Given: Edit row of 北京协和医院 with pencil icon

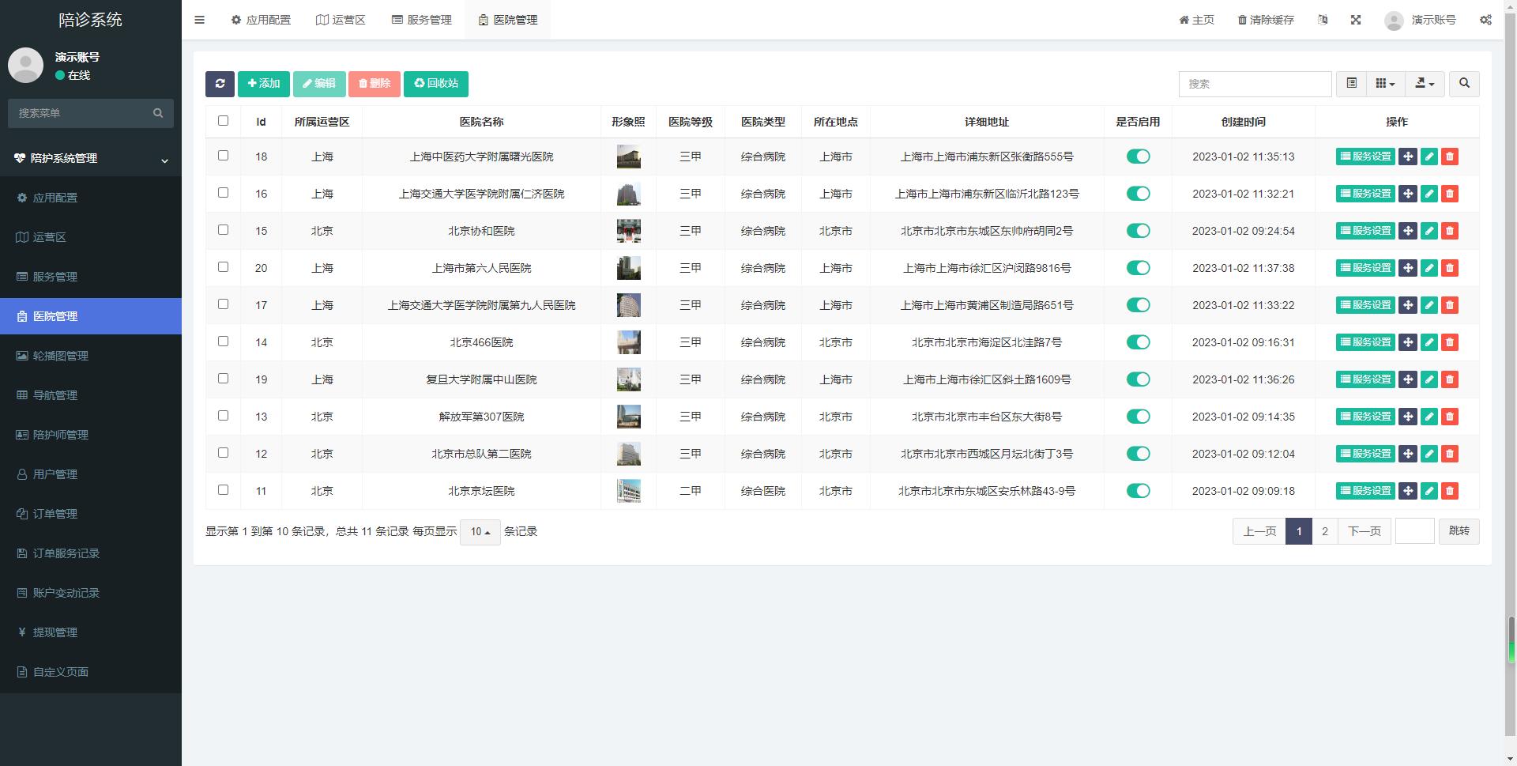Looking at the screenshot, I should coord(1429,231).
